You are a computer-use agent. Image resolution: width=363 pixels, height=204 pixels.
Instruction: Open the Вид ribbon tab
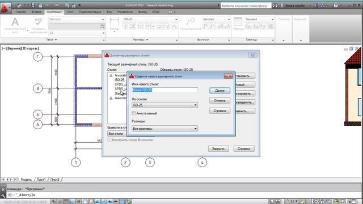point(109,12)
